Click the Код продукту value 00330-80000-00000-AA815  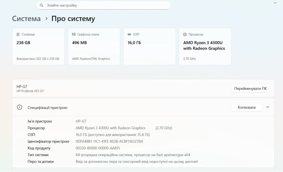tap(98, 148)
